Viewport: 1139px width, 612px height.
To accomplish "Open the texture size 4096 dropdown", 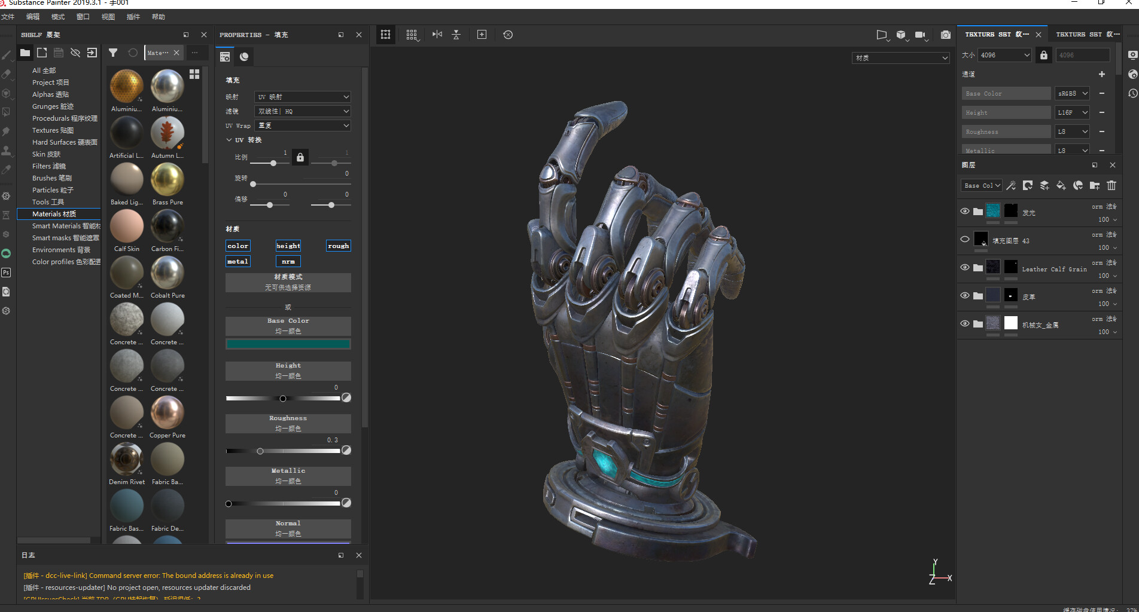I will 1004,55.
